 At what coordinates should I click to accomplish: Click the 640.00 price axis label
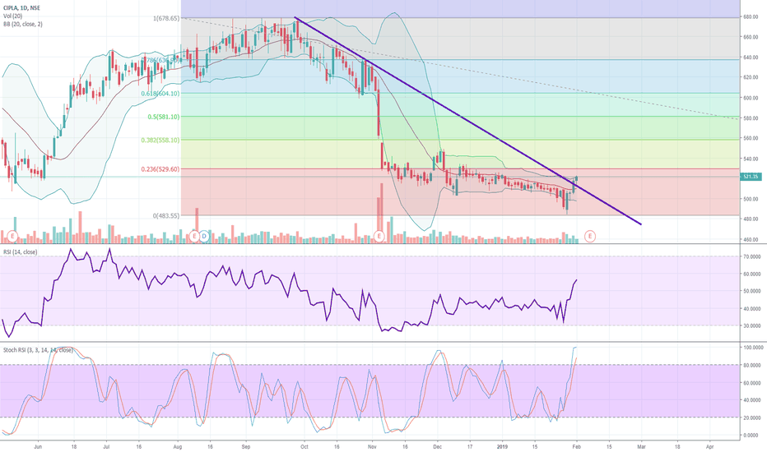click(x=751, y=58)
